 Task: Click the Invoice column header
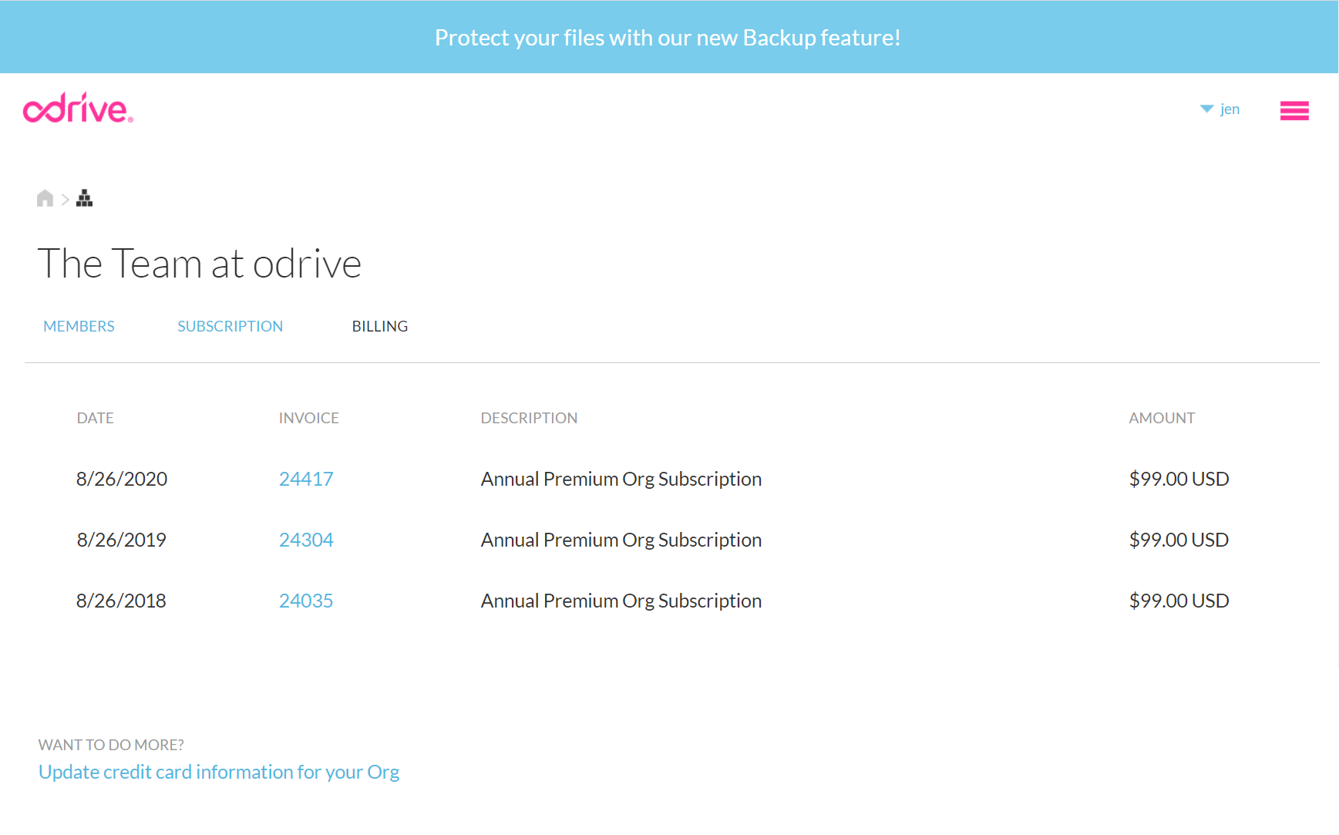tap(308, 418)
